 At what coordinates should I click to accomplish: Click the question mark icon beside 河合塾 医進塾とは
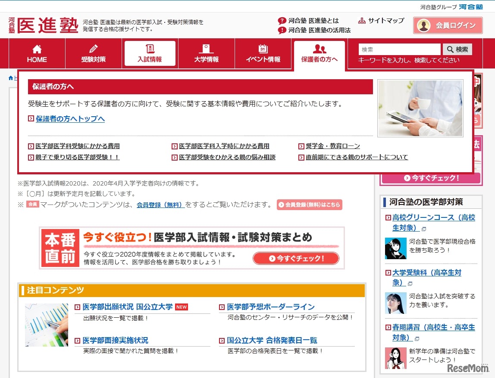[282, 20]
